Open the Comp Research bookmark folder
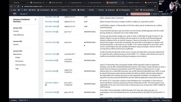181x102 pixels. 43,10
